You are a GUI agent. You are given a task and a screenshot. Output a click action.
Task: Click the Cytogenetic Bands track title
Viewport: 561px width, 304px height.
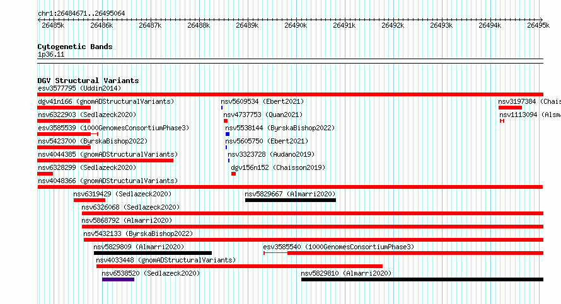point(75,47)
